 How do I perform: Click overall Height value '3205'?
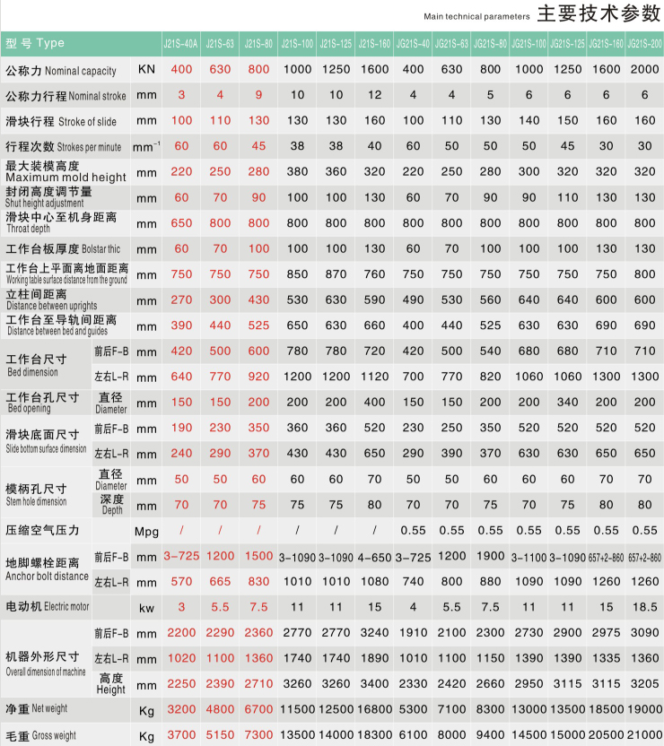[x=644, y=684]
